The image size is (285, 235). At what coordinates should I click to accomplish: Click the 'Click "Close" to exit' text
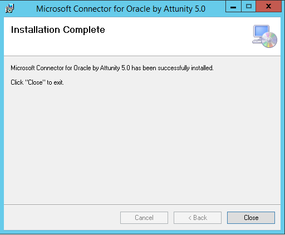(x=37, y=82)
